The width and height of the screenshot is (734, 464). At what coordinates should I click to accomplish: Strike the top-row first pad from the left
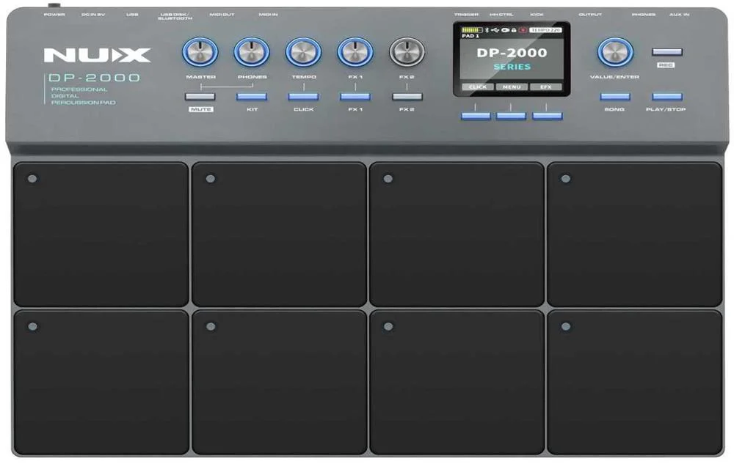click(x=101, y=234)
